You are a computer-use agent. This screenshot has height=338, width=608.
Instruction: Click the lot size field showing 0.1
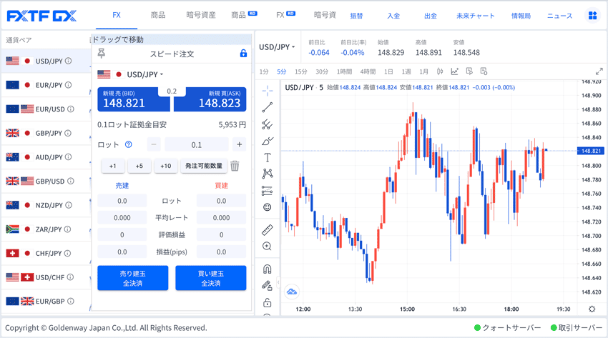tap(196, 144)
